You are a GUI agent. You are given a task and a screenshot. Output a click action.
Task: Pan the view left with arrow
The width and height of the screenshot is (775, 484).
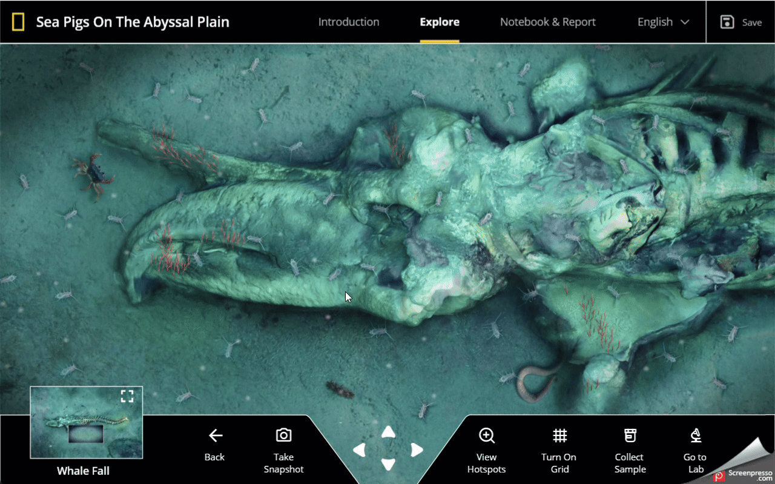tap(360, 449)
